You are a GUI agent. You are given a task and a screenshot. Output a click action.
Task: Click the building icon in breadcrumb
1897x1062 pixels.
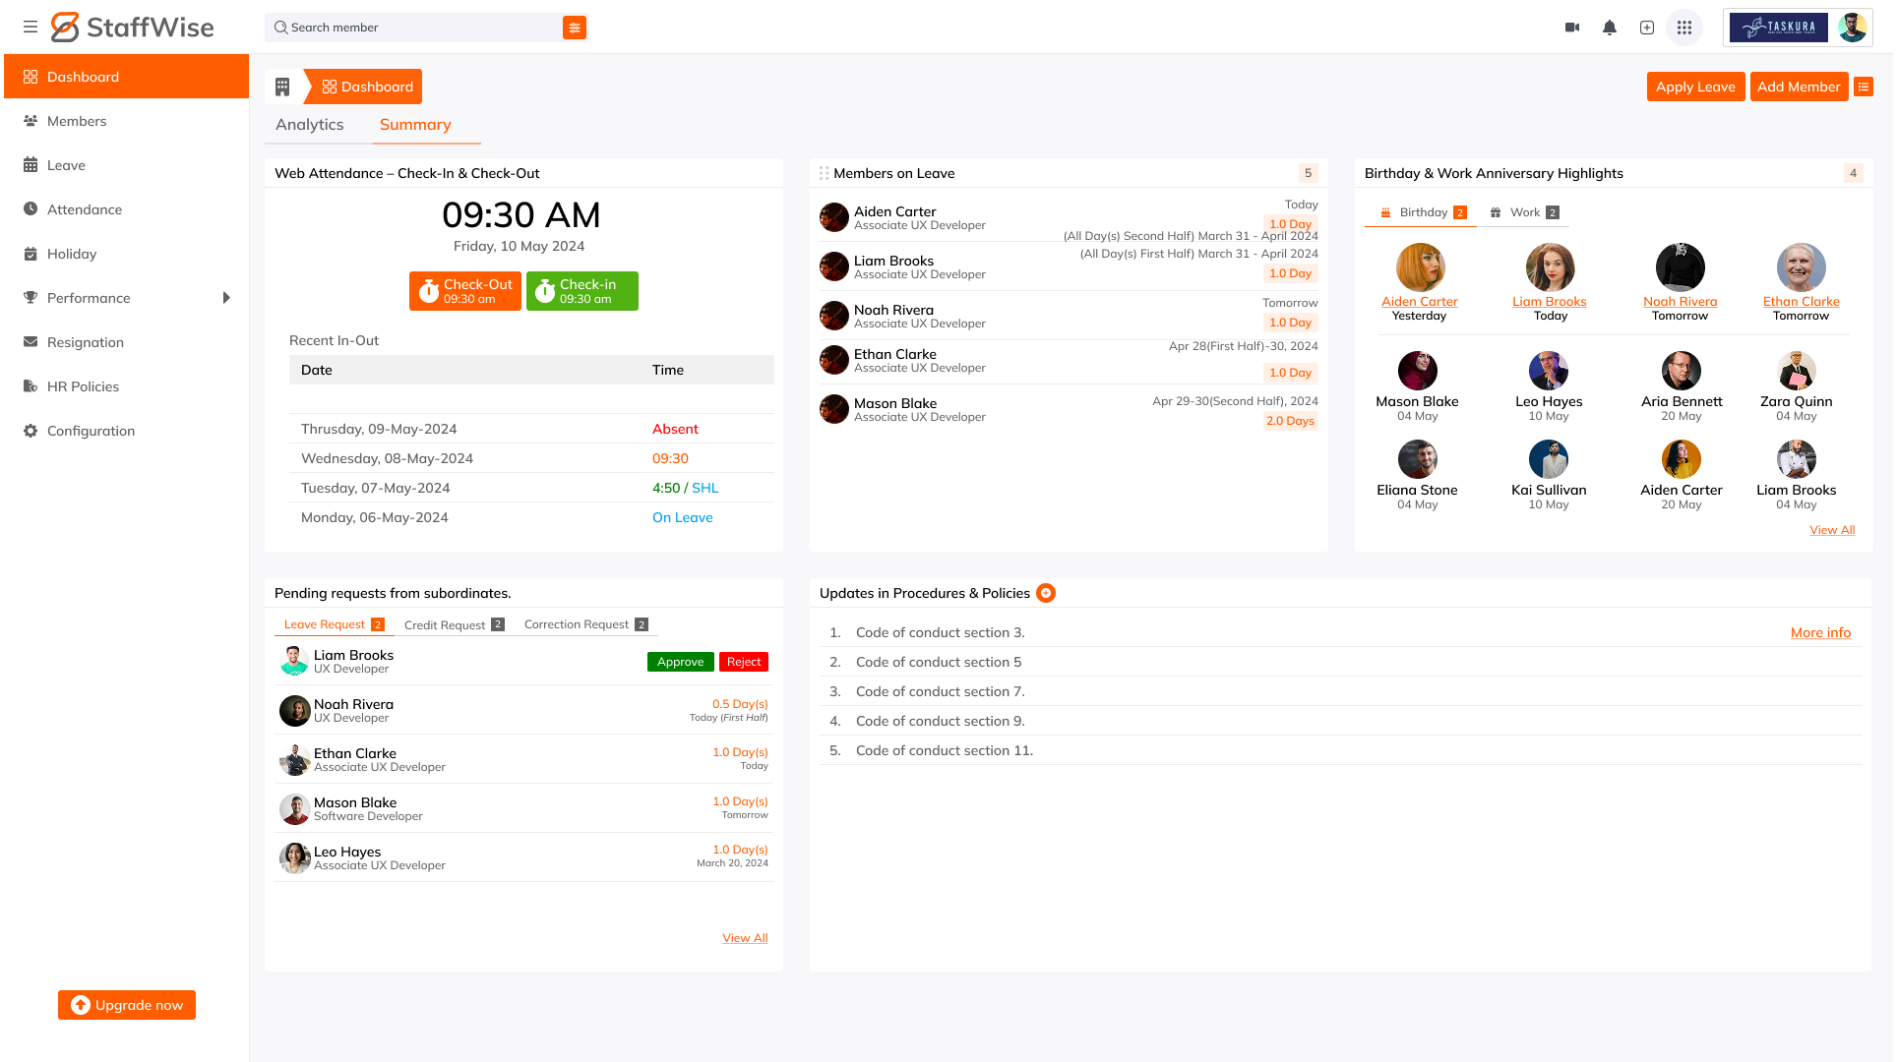coord(282,87)
